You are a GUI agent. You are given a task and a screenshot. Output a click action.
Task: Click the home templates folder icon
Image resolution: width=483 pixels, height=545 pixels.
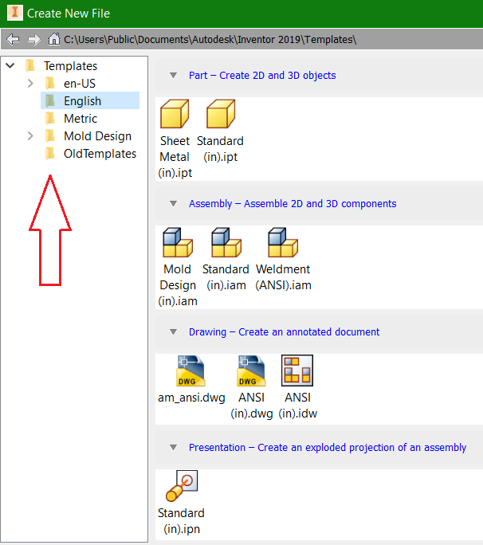54,39
